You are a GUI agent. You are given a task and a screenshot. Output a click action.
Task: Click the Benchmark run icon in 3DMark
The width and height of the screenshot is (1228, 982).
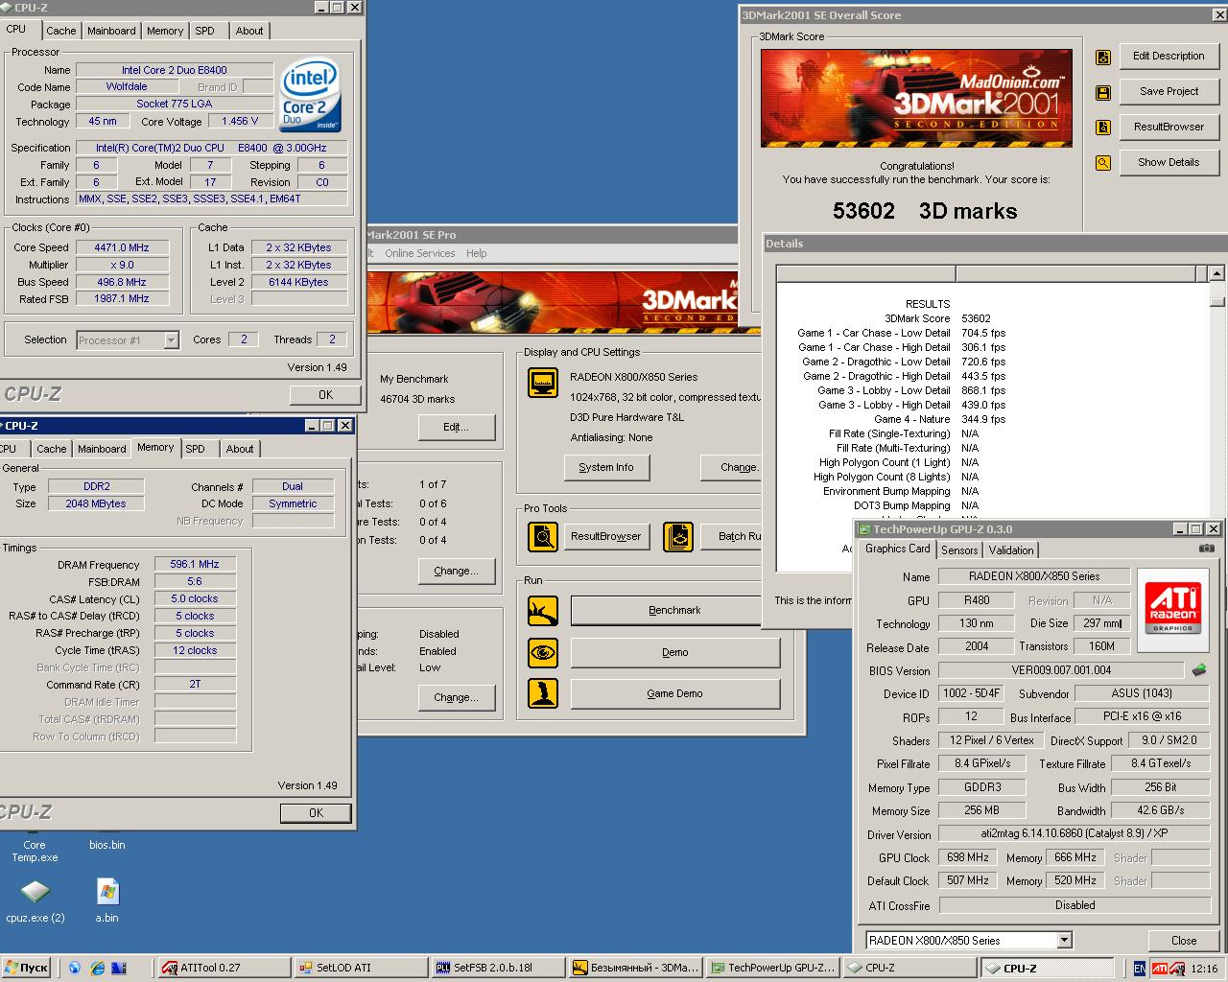(543, 610)
